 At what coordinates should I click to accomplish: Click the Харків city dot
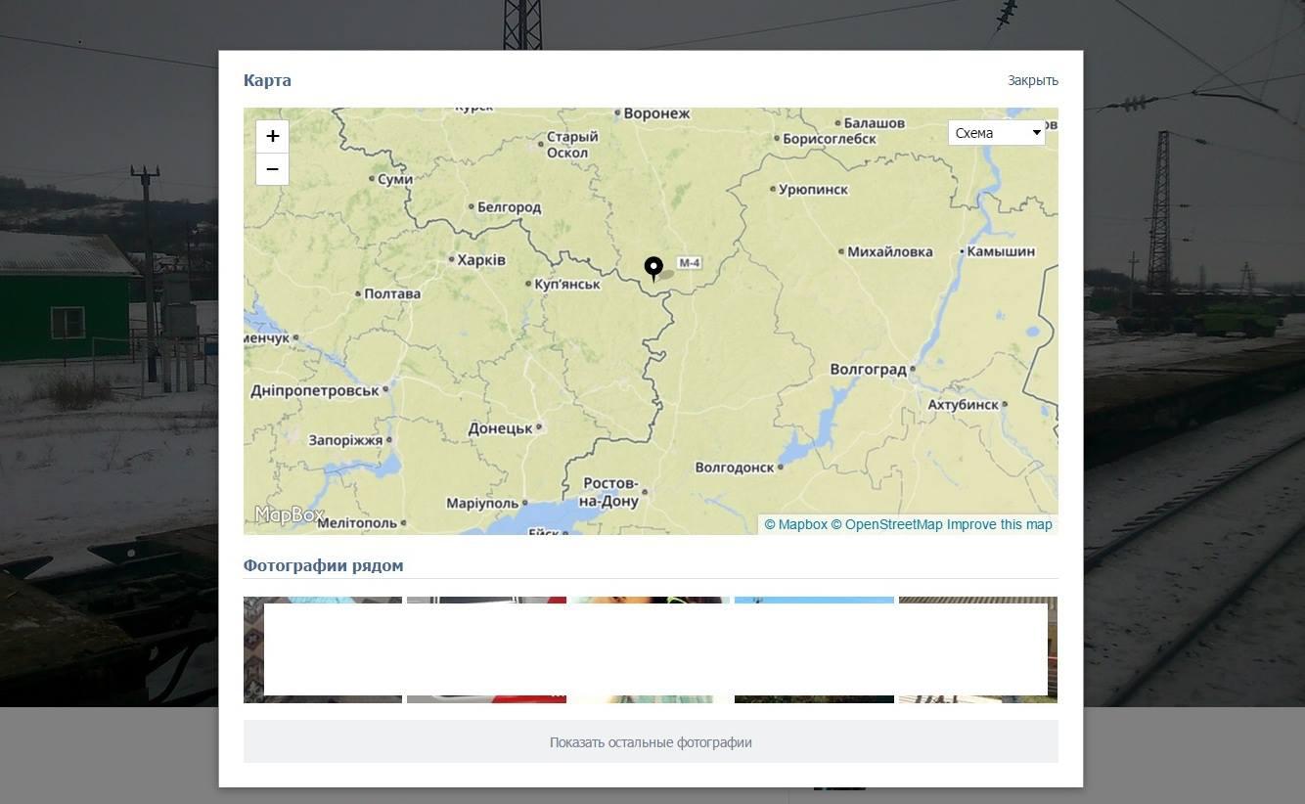click(451, 260)
